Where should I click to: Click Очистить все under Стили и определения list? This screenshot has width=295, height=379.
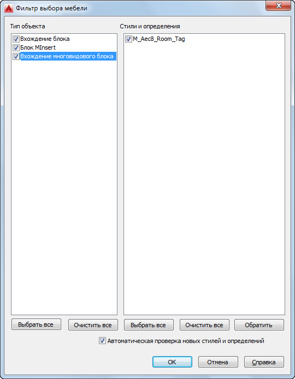pyautogui.click(x=204, y=325)
